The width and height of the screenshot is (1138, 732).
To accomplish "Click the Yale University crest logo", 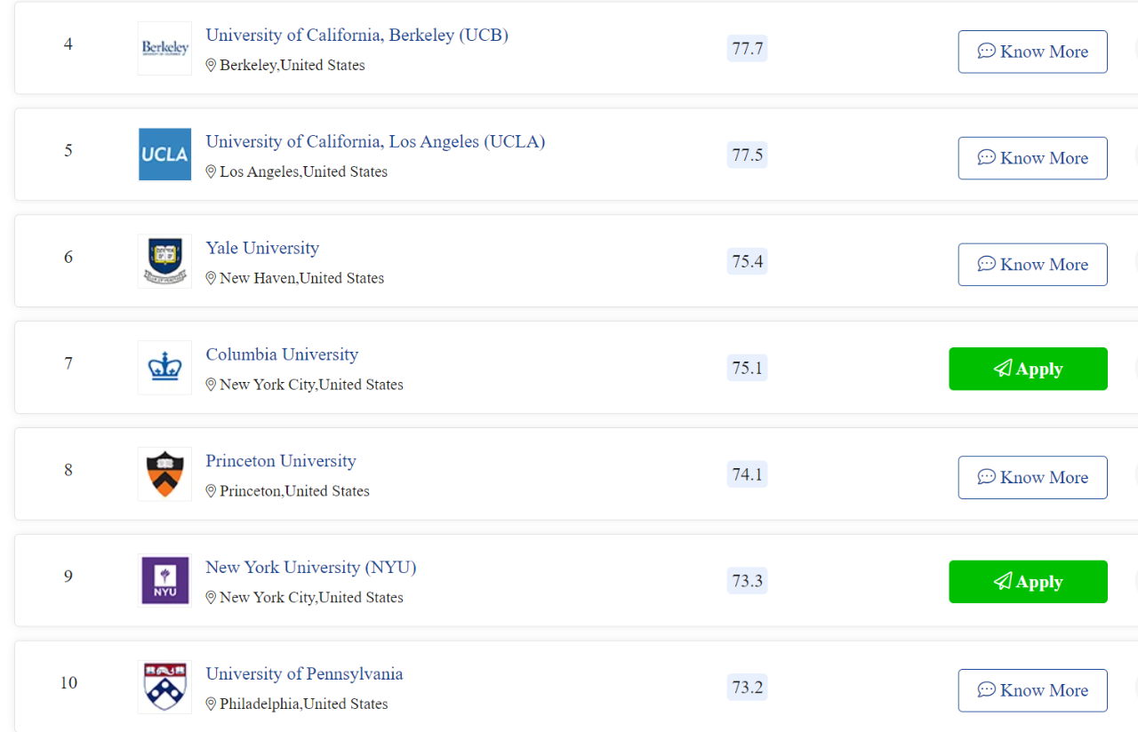I will pyautogui.click(x=164, y=261).
